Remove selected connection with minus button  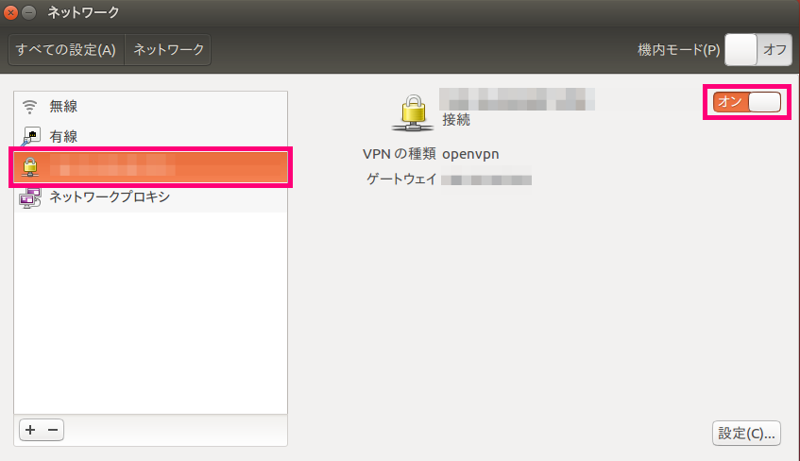pyautogui.click(x=53, y=430)
